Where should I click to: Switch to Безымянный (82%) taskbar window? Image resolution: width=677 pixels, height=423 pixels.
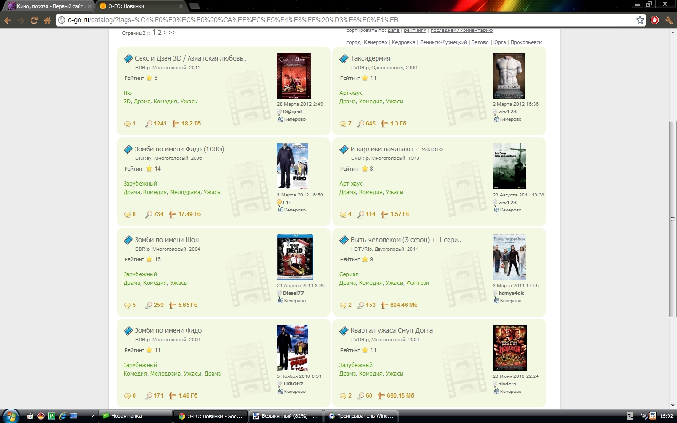285,416
